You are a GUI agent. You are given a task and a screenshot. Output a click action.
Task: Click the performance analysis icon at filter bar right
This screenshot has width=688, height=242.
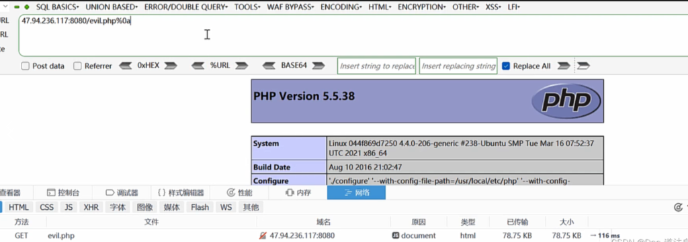click(679, 207)
